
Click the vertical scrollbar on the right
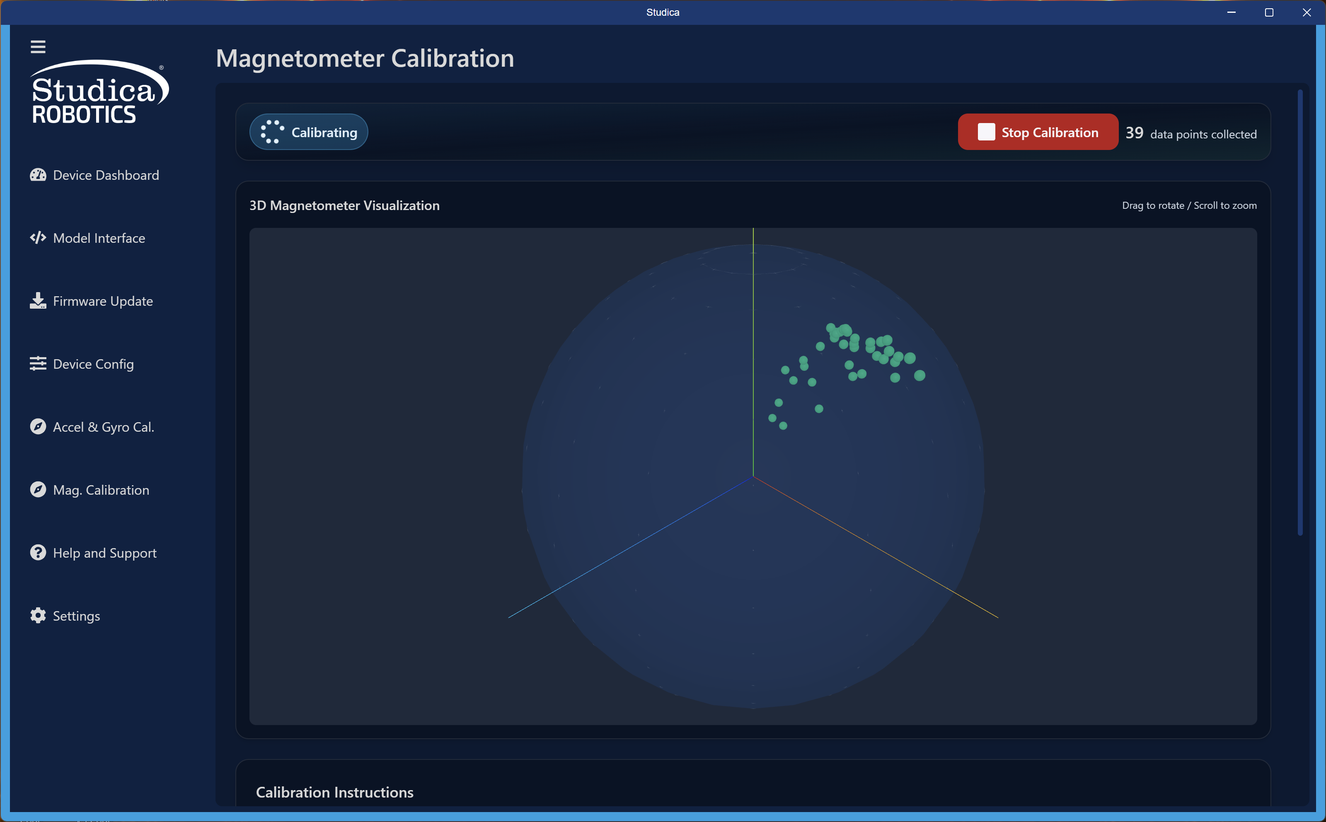[x=1300, y=312]
